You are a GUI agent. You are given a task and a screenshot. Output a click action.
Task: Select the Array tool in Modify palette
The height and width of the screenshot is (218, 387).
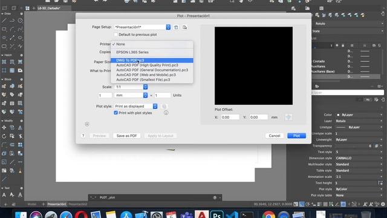[x=20, y=145]
